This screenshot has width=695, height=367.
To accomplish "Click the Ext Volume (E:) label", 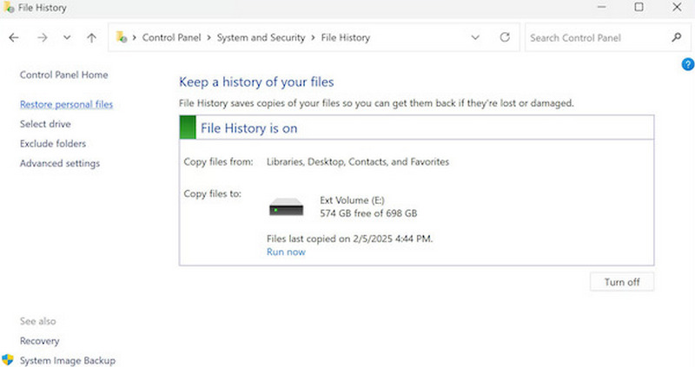I will pos(353,200).
